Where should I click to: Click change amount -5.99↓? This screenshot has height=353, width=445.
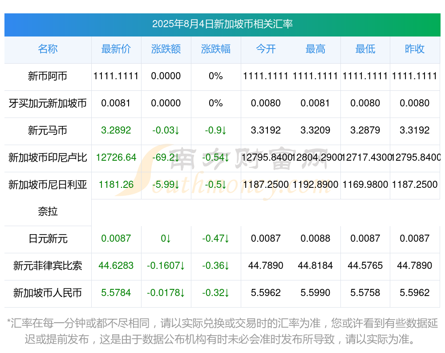coord(166,185)
